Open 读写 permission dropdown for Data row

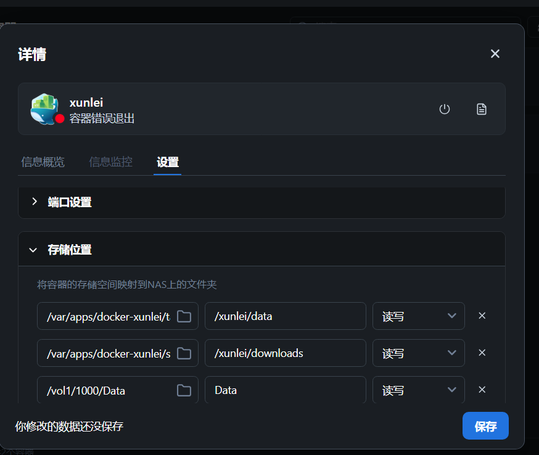click(418, 390)
